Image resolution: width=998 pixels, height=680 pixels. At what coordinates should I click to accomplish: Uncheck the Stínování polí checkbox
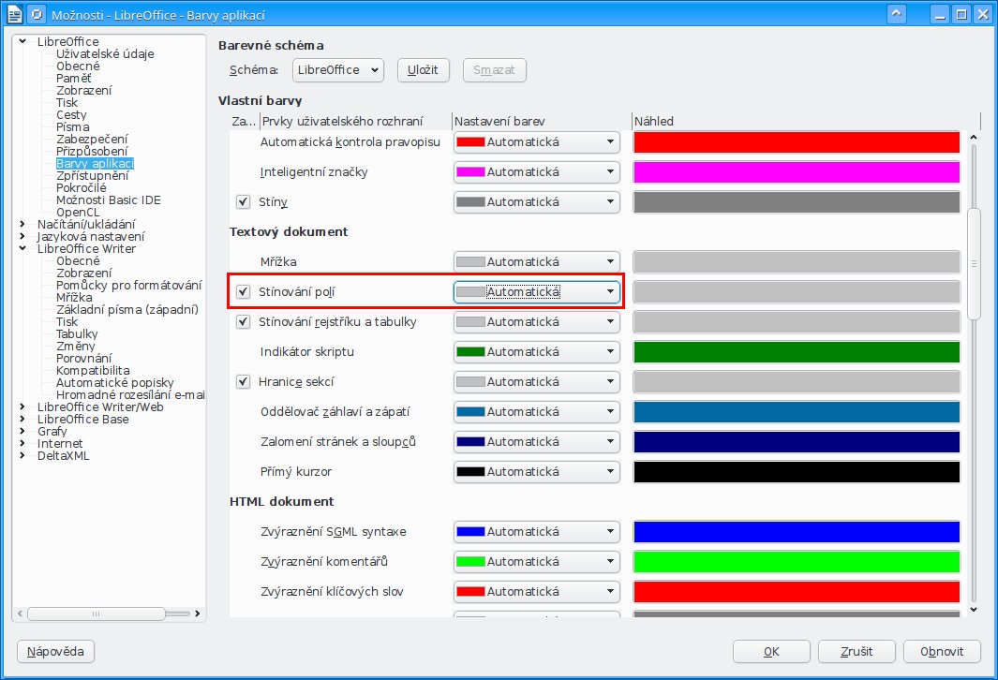tap(243, 292)
